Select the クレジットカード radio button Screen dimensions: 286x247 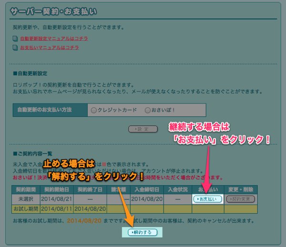pyautogui.click(x=93, y=110)
